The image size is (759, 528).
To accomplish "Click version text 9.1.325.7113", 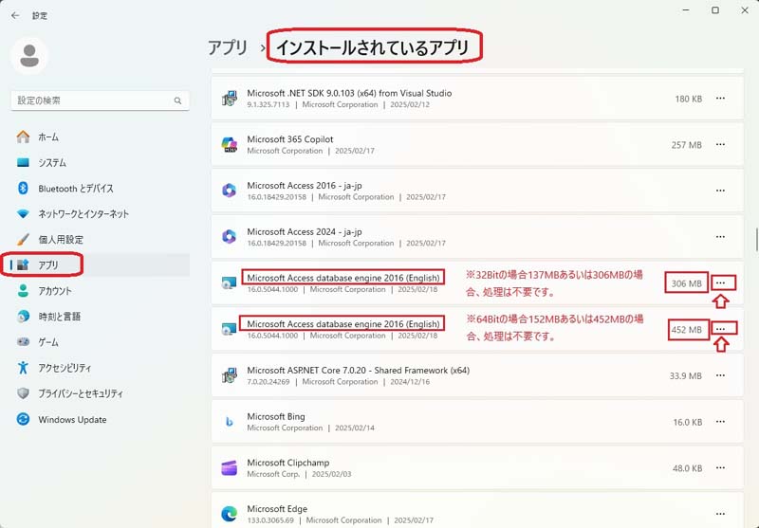I will pos(268,104).
